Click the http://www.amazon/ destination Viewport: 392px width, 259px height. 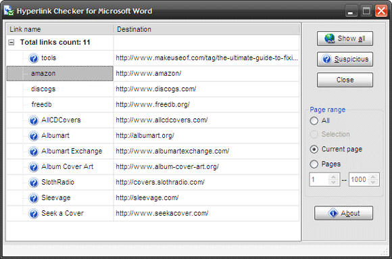point(149,74)
